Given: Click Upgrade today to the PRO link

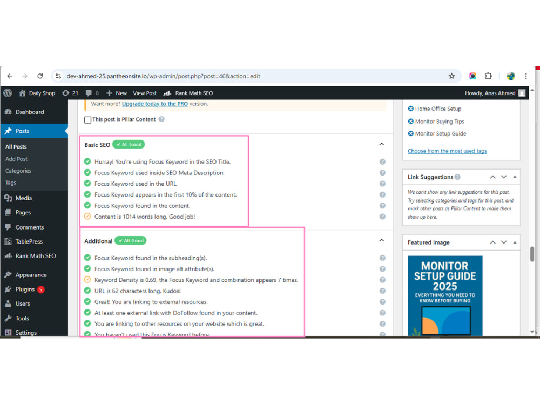Looking at the screenshot, I should pyautogui.click(x=154, y=104).
